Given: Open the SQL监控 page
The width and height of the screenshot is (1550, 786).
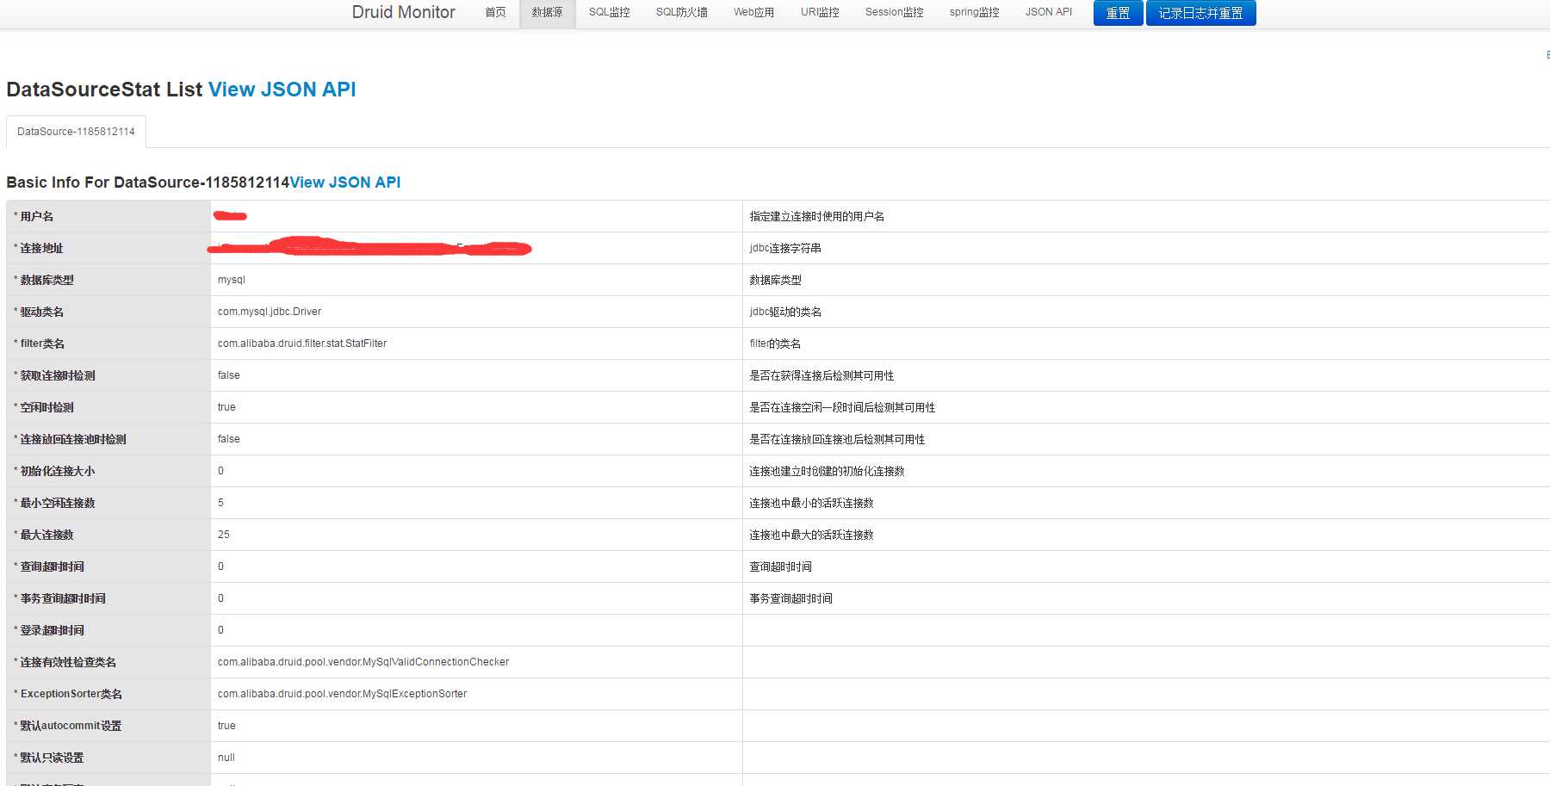Looking at the screenshot, I should point(609,12).
